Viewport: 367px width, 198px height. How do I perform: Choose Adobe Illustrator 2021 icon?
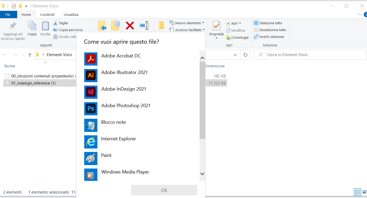(91, 76)
